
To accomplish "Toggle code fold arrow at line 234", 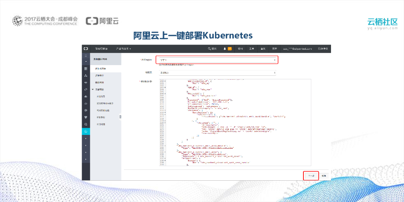I will [x=165, y=152].
